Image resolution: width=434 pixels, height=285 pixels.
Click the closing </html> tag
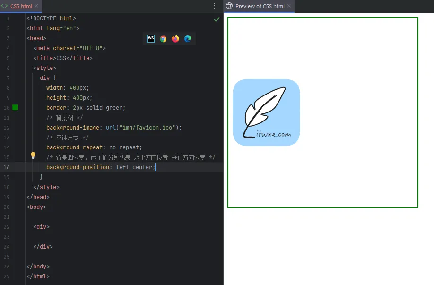pos(38,276)
